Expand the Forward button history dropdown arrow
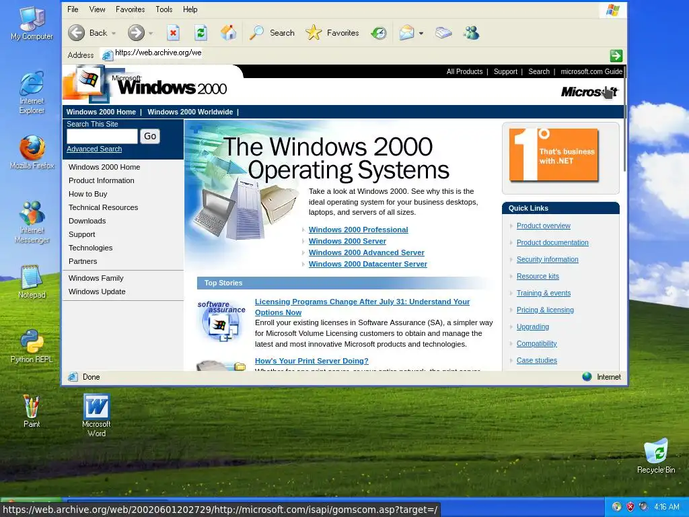689x517 pixels. pos(151,34)
